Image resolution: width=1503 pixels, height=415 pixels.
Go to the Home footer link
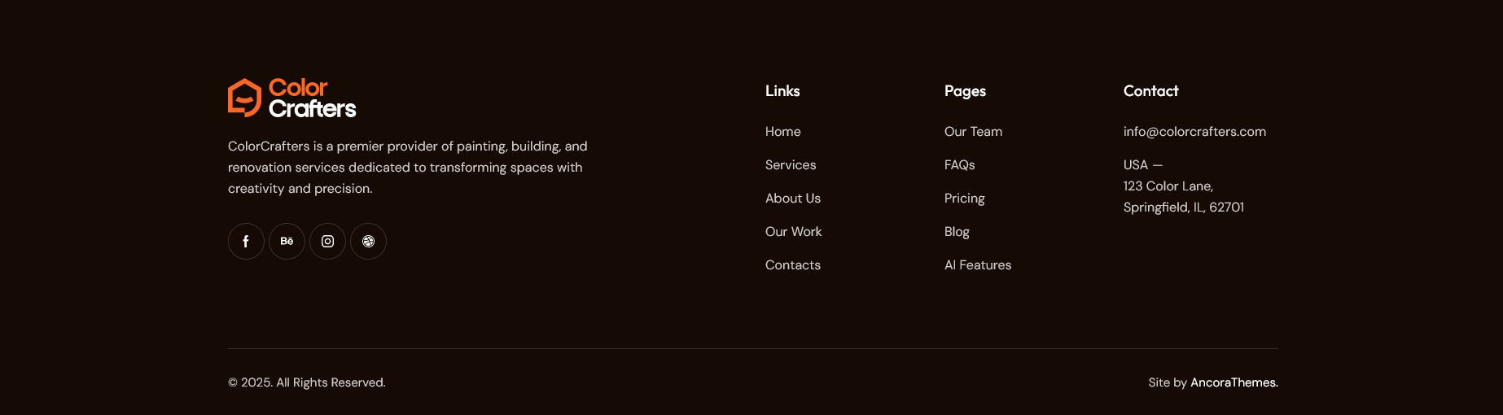pyautogui.click(x=783, y=132)
